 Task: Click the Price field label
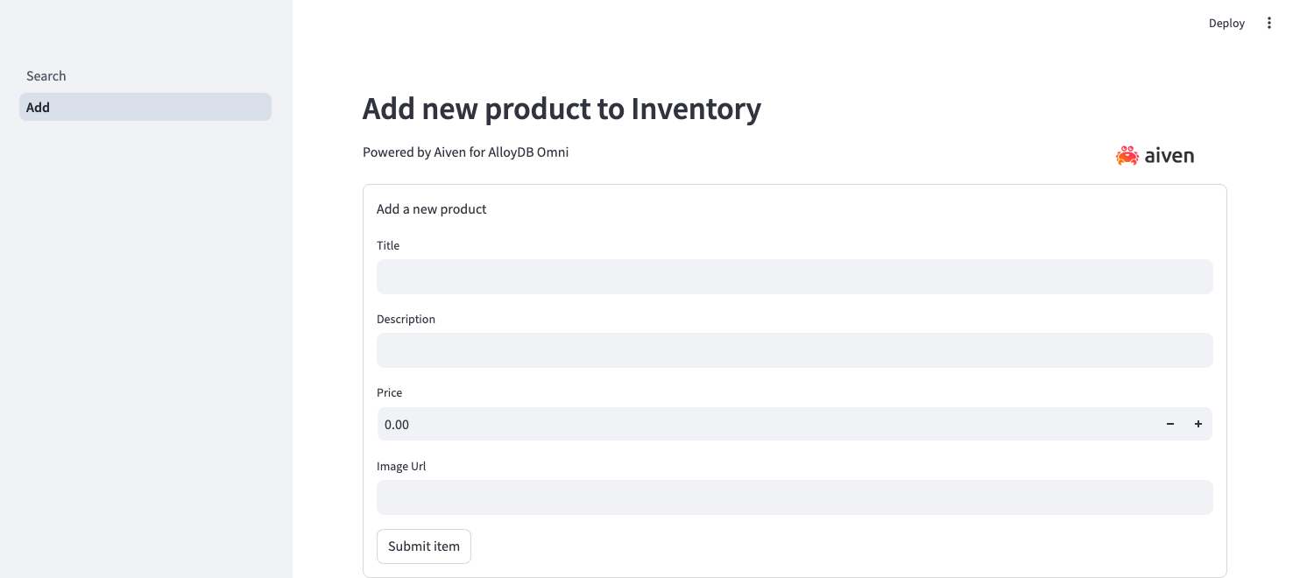coord(389,393)
